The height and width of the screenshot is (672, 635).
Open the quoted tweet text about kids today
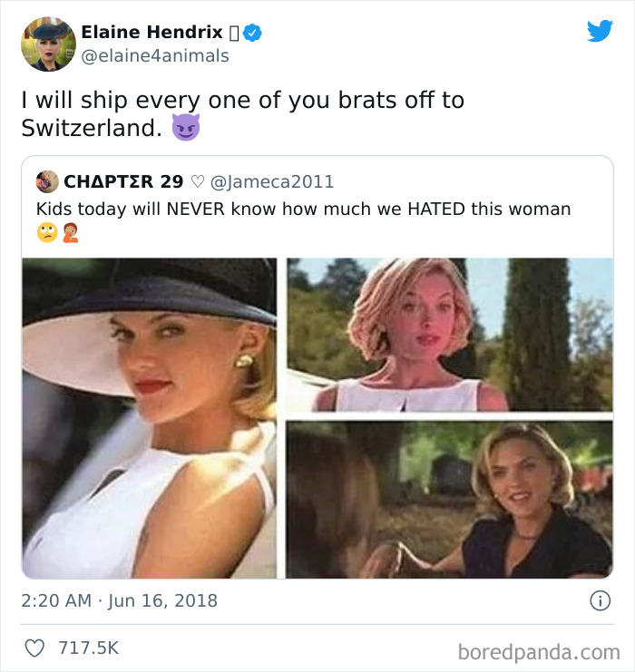(x=303, y=209)
